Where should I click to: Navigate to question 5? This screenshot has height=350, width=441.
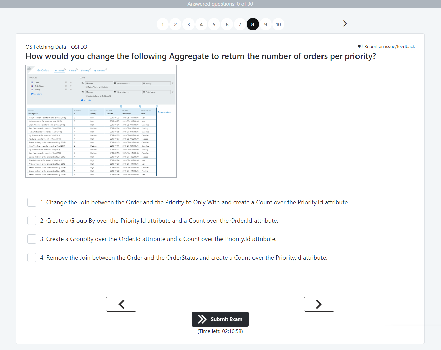click(x=214, y=24)
